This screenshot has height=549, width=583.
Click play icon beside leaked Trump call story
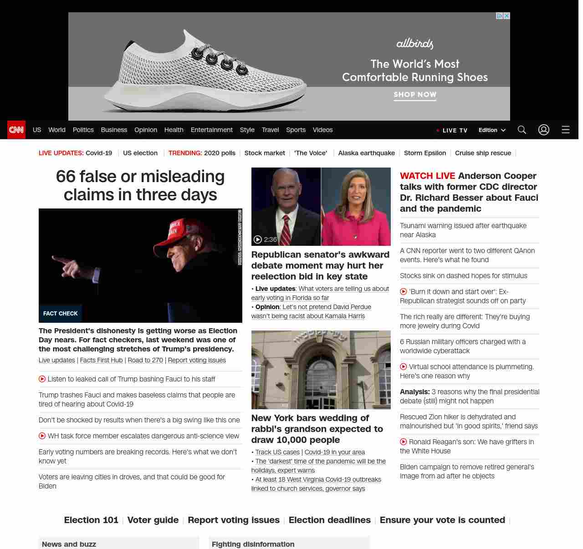(x=42, y=379)
